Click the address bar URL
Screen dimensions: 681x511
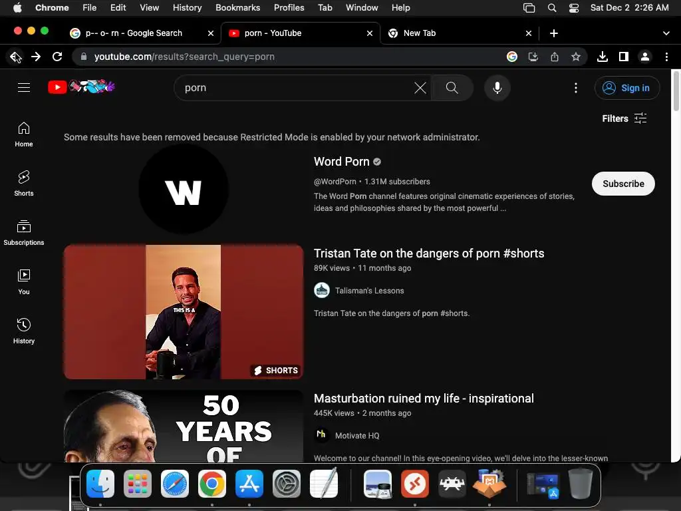pos(184,57)
